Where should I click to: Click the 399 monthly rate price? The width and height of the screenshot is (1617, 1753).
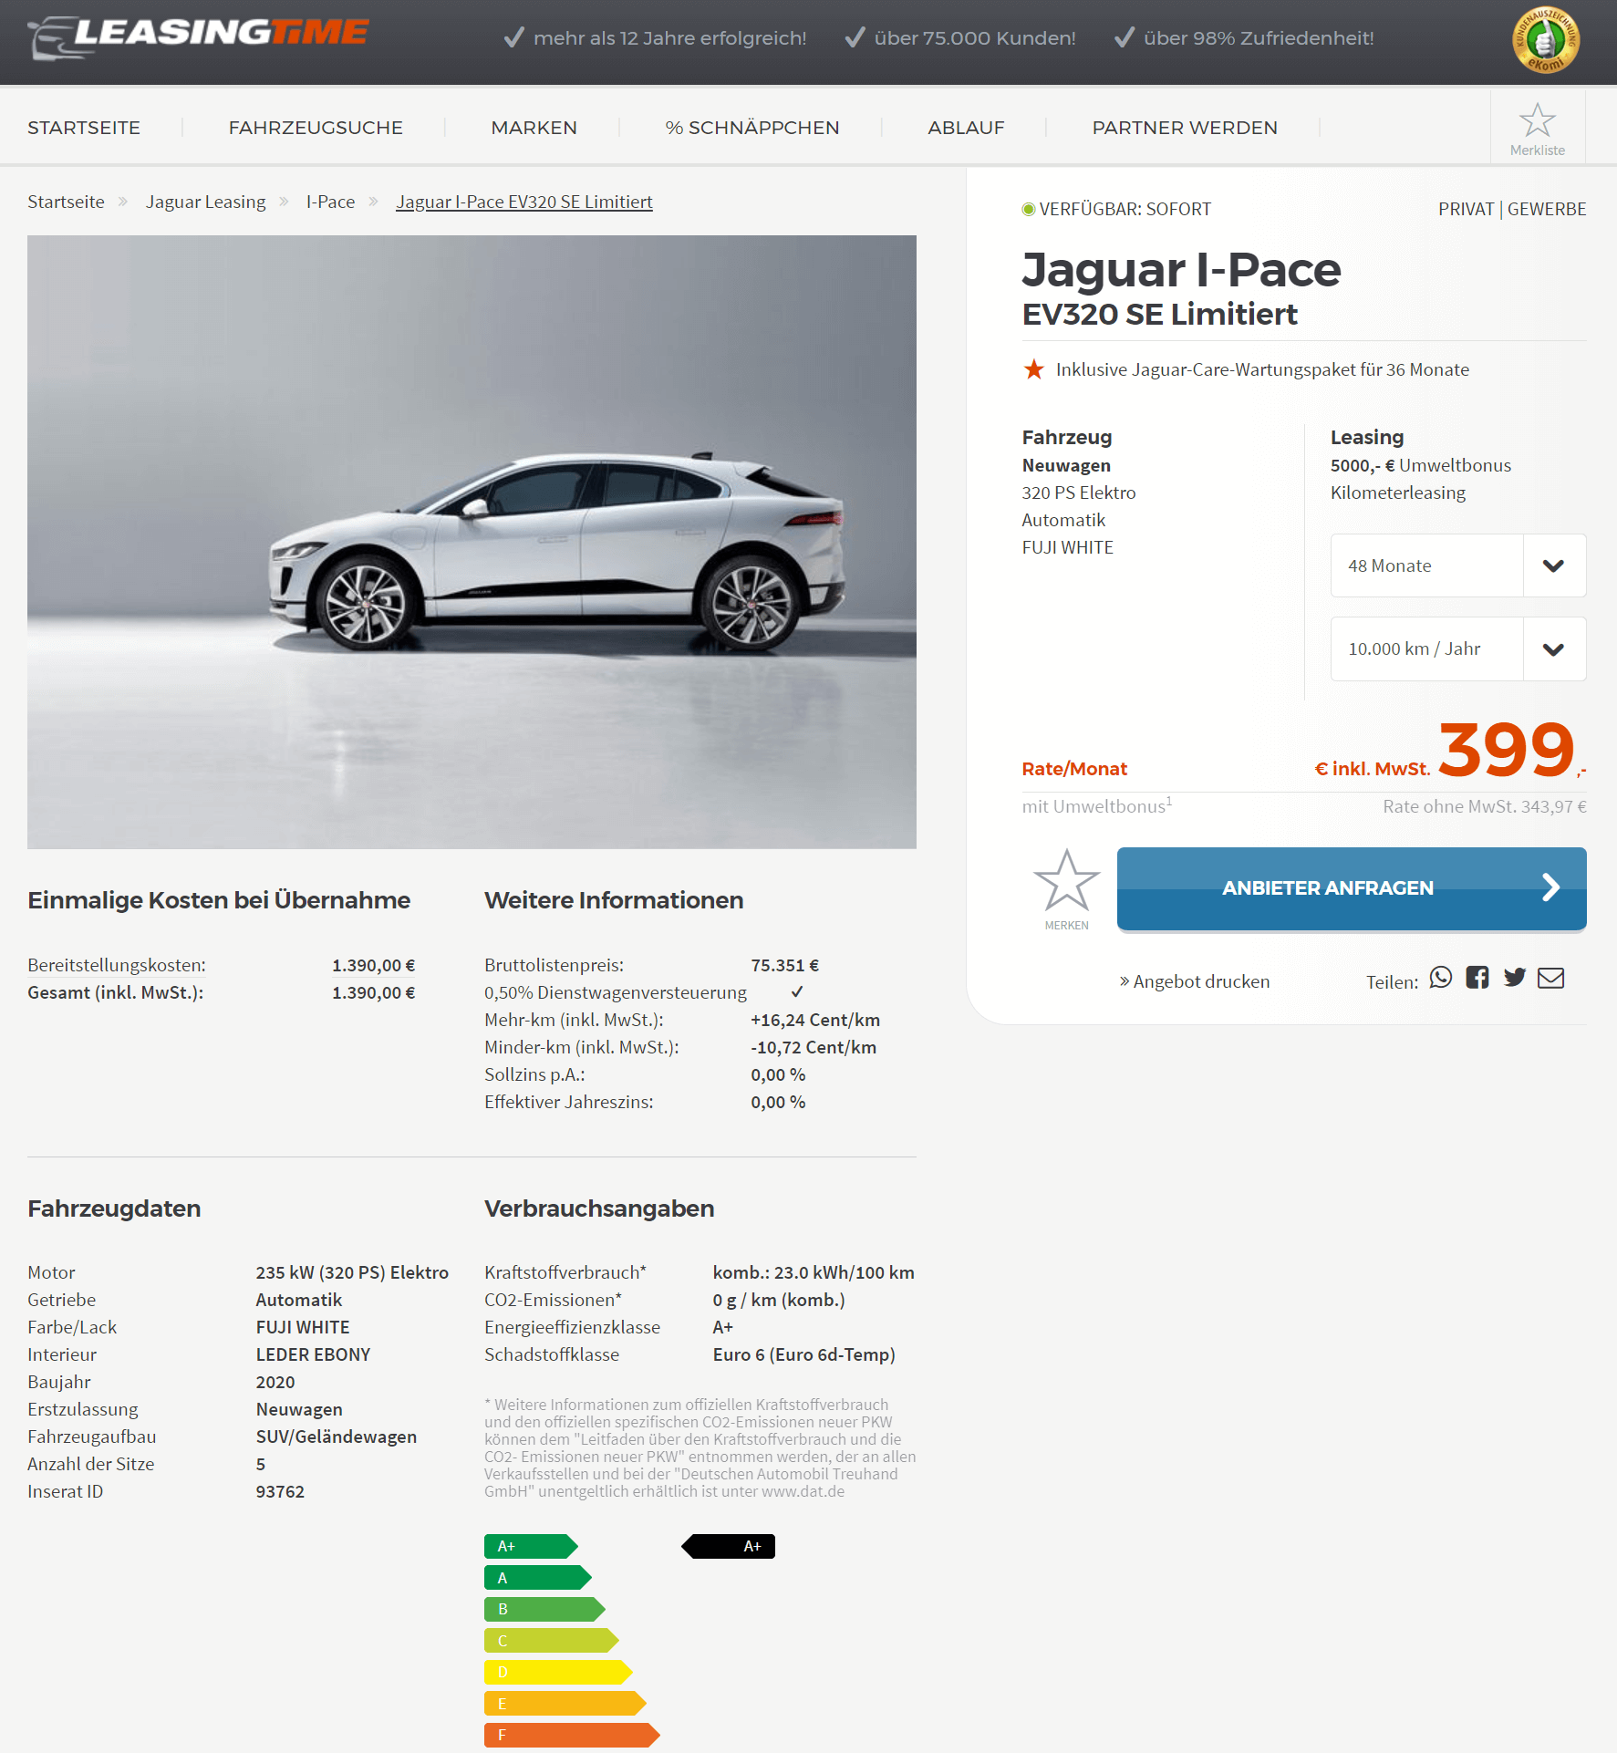1507,750
